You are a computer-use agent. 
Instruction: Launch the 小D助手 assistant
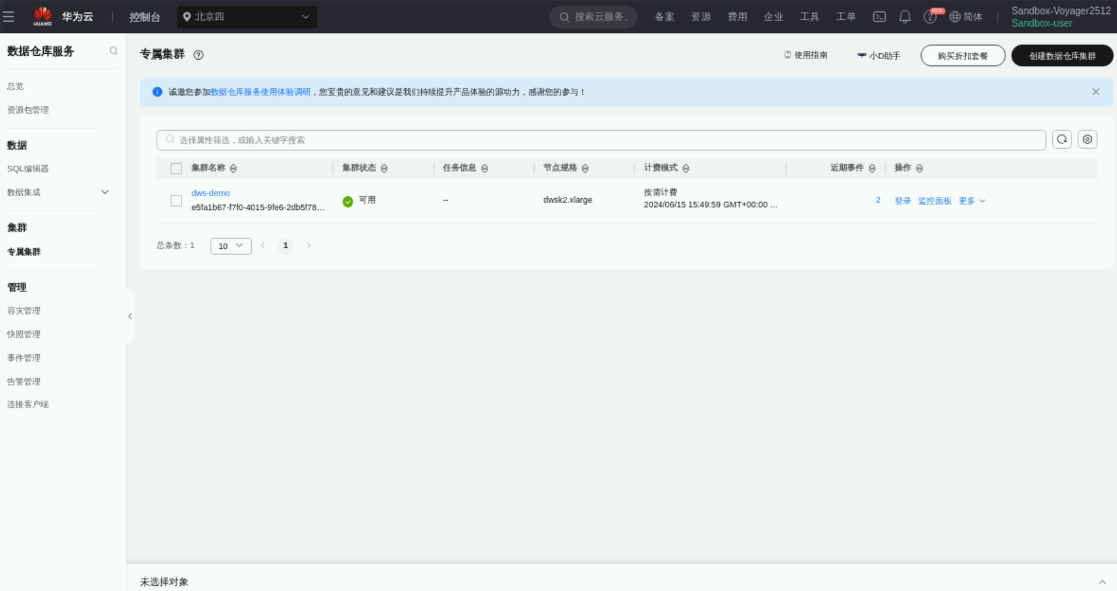(x=879, y=56)
